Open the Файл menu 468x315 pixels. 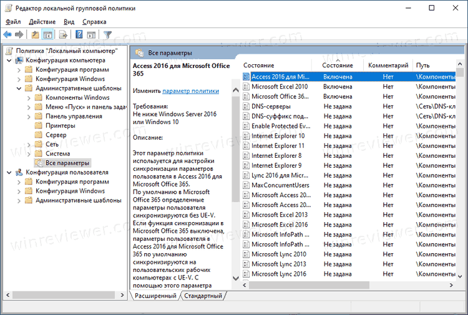(13, 22)
